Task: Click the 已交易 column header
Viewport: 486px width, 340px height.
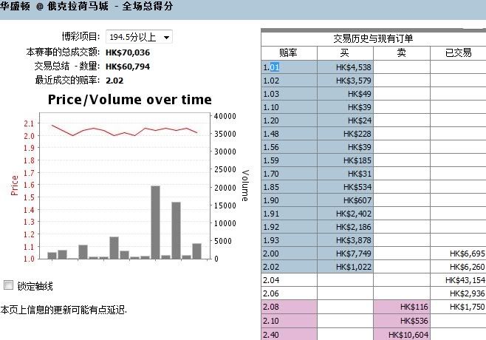Action: point(458,53)
